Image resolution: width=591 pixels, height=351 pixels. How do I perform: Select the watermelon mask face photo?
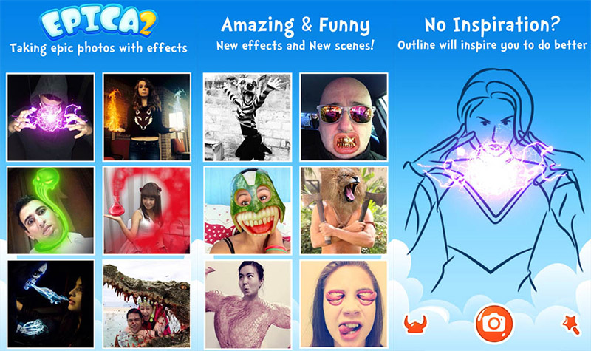tap(247, 211)
